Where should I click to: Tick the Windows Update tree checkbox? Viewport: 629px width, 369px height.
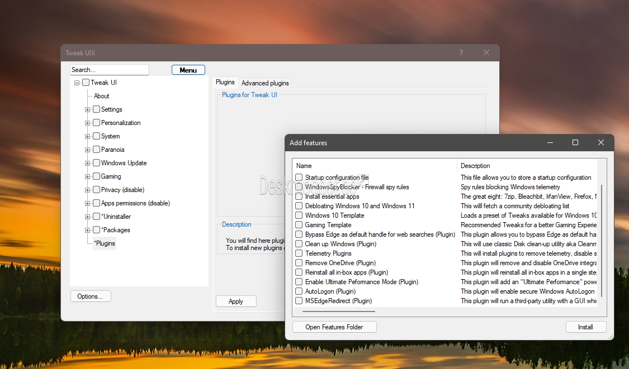pos(96,162)
